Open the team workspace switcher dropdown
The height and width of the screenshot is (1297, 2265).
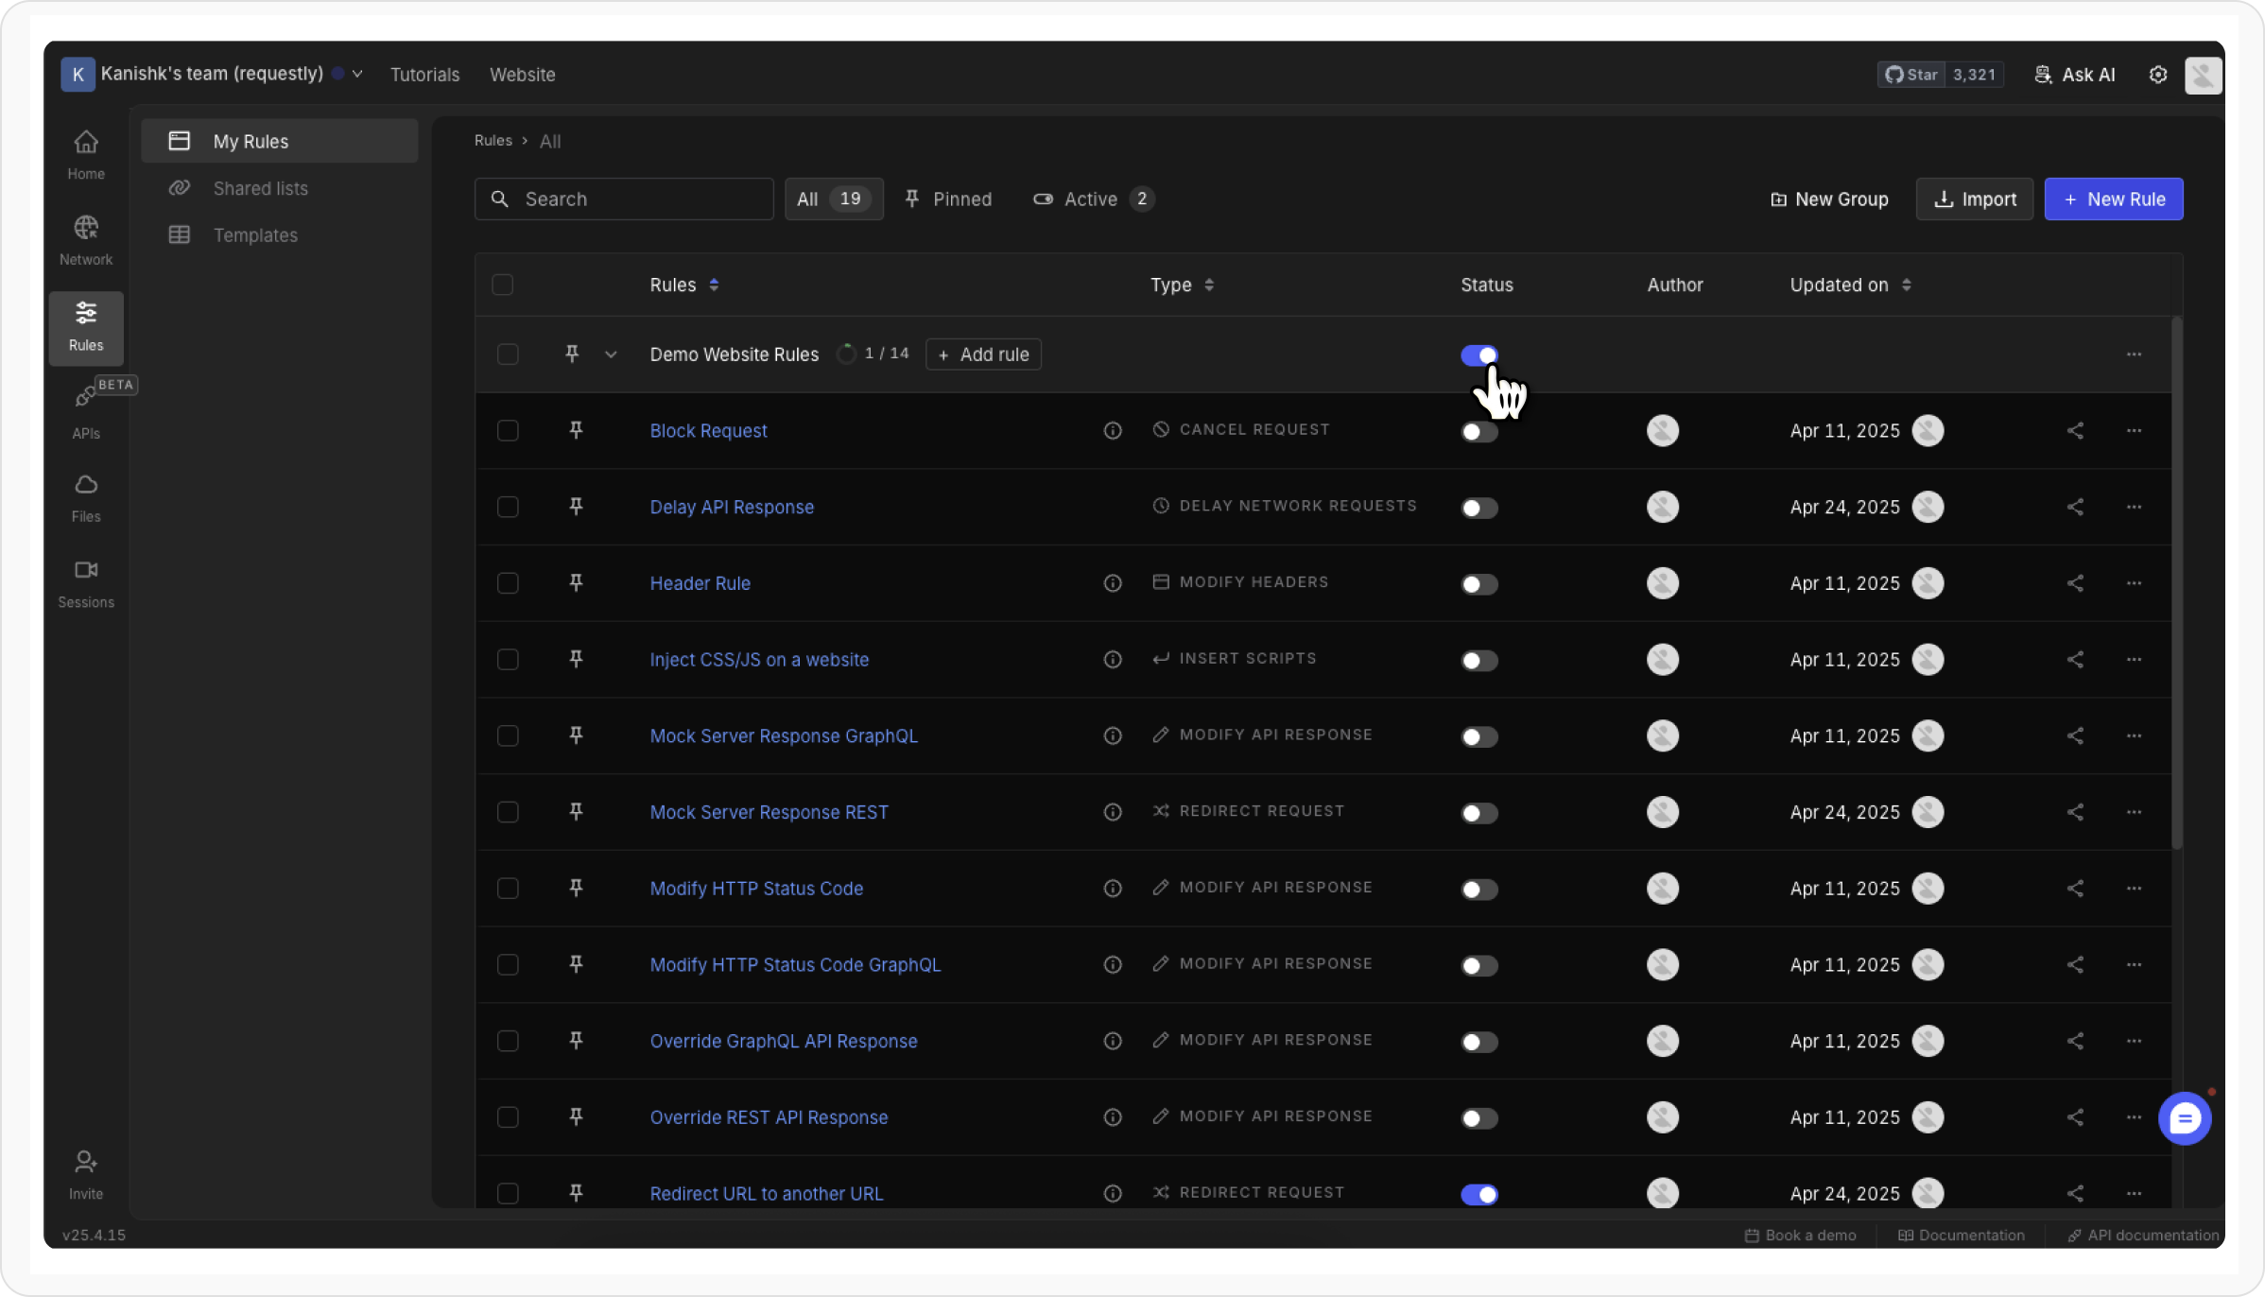pos(357,74)
